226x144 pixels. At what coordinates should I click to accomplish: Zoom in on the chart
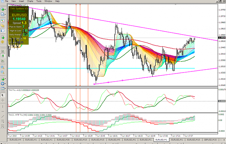point(3,67)
